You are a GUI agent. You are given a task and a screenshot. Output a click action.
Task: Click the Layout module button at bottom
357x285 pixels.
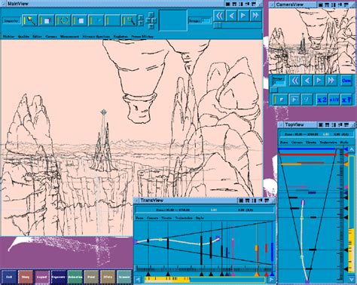42,277
